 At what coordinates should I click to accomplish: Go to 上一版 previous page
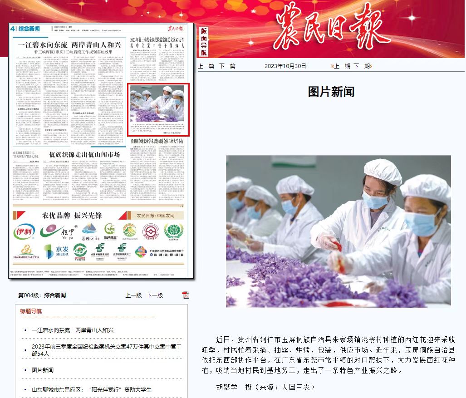133,295
